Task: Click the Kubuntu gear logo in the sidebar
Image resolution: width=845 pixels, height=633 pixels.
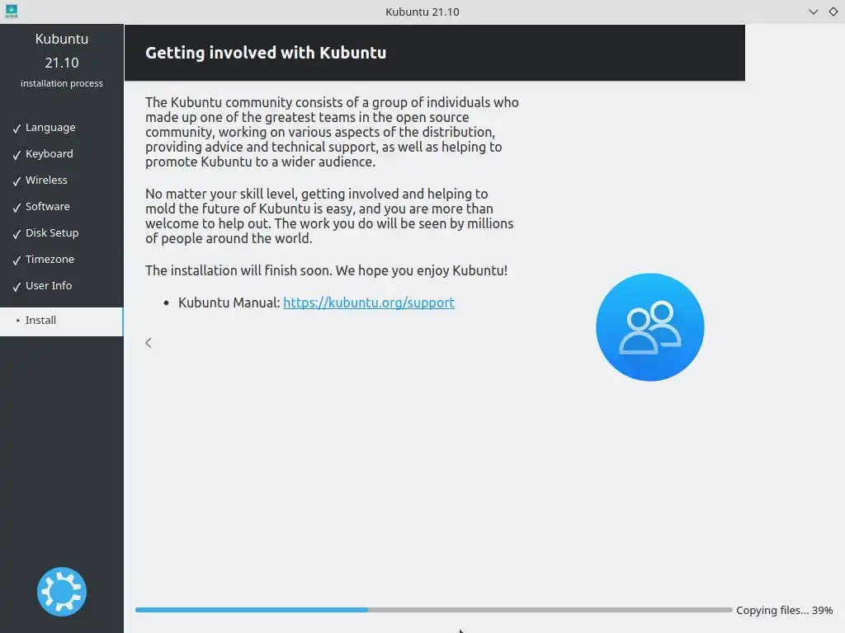Action: pyautogui.click(x=62, y=592)
